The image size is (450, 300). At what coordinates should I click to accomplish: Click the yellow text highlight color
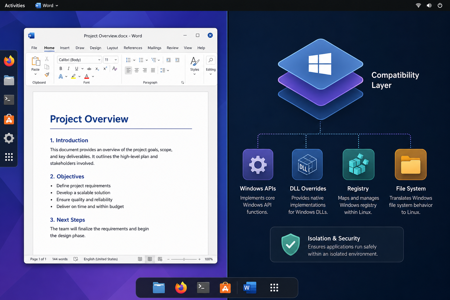pos(74,76)
